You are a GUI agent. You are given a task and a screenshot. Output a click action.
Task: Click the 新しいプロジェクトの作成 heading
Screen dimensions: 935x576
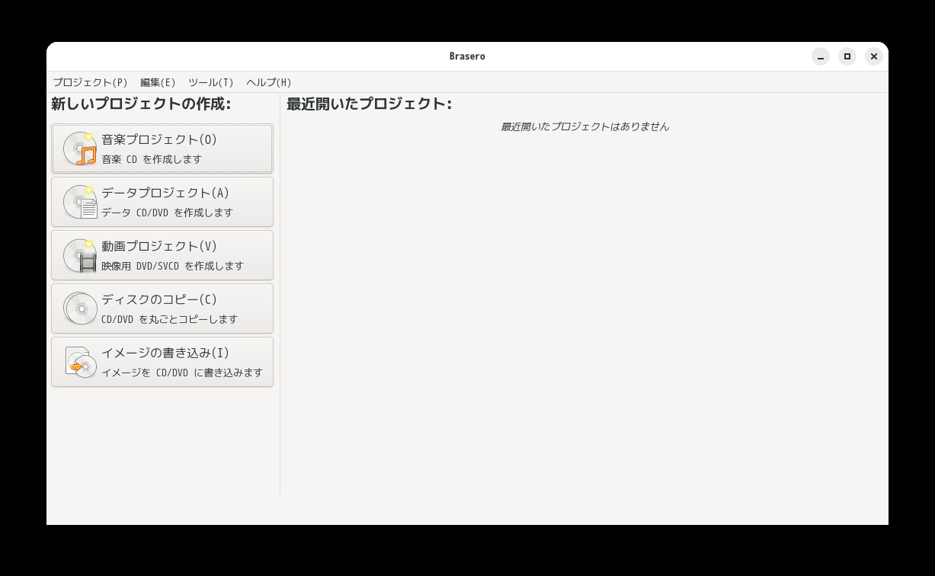click(x=141, y=104)
